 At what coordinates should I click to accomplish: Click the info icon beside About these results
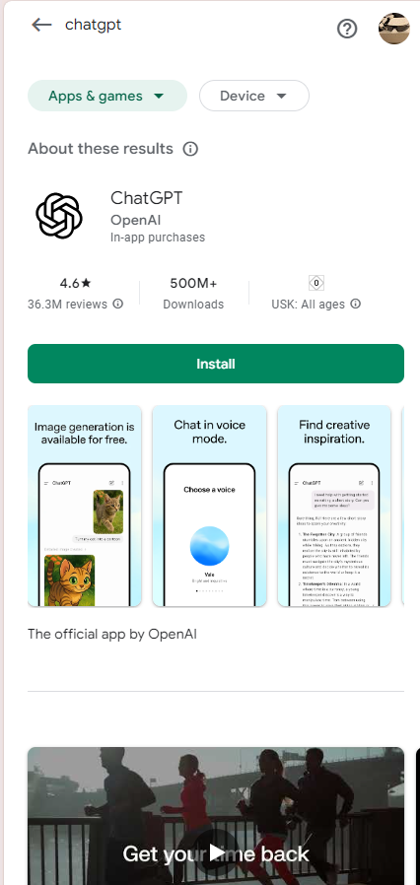190,149
